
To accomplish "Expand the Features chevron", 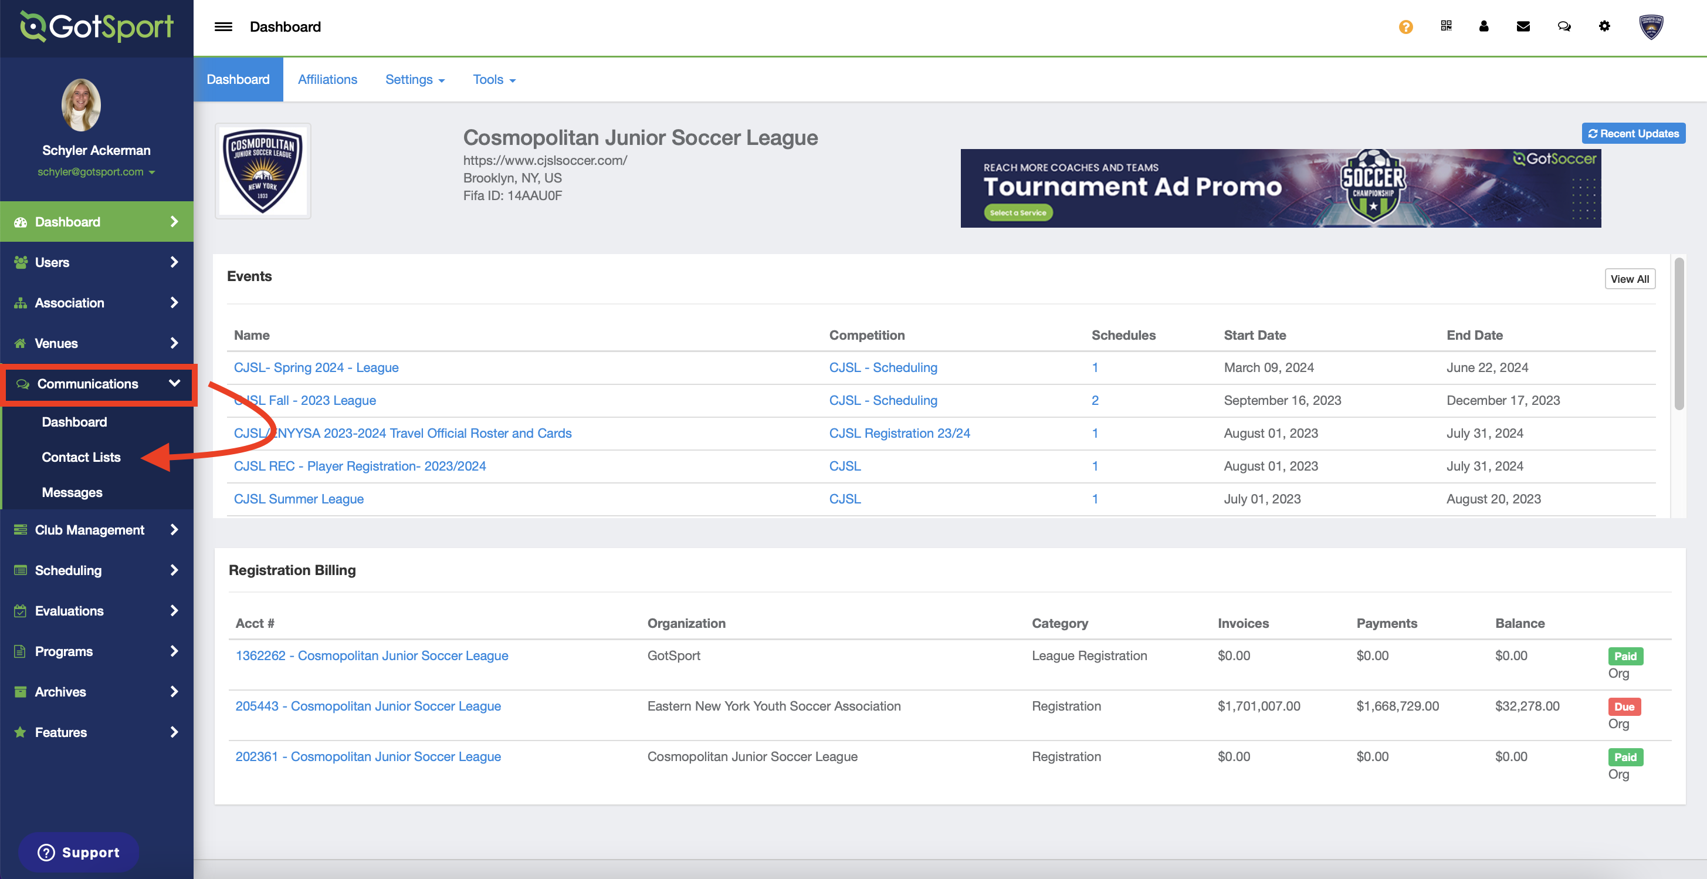I will (x=174, y=732).
